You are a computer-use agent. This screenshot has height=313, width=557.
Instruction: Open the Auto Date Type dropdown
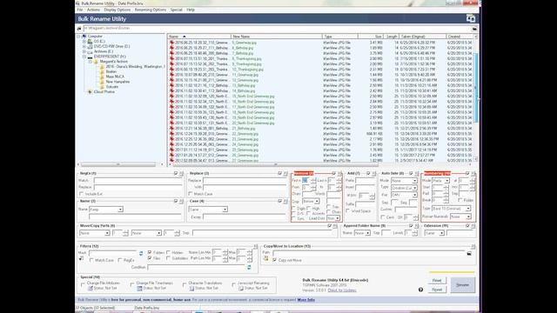pyautogui.click(x=404, y=188)
